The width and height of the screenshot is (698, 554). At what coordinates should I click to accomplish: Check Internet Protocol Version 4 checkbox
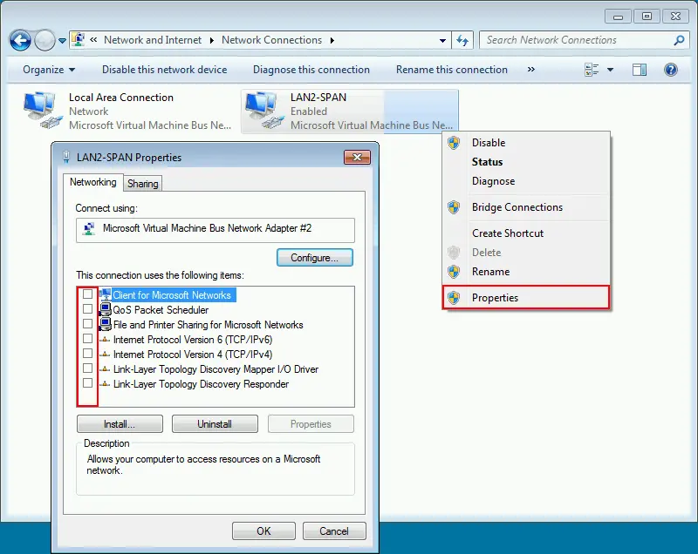(x=88, y=353)
